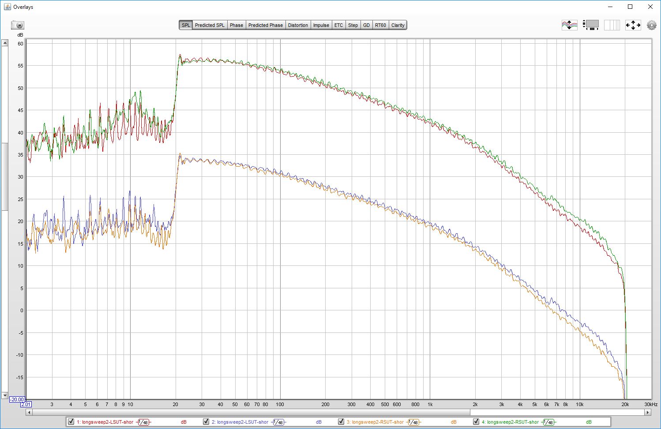
Task: Open the Step tab
Action: pos(353,25)
